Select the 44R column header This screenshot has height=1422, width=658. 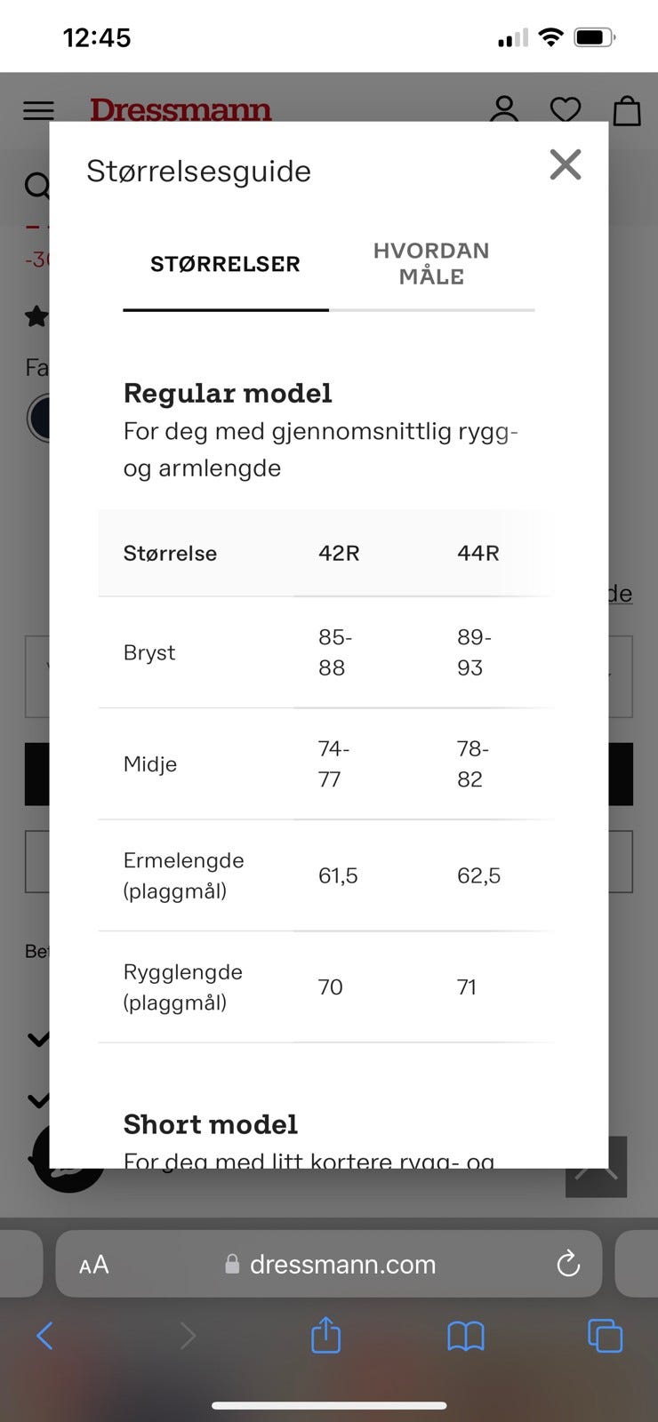click(478, 553)
